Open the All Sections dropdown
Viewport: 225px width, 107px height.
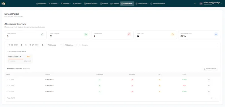coord(70,45)
